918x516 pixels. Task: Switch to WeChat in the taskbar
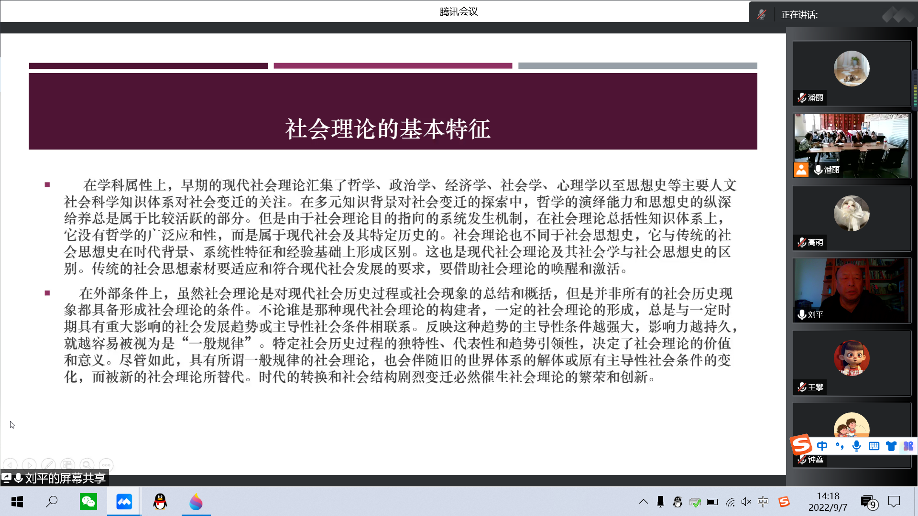(88, 502)
